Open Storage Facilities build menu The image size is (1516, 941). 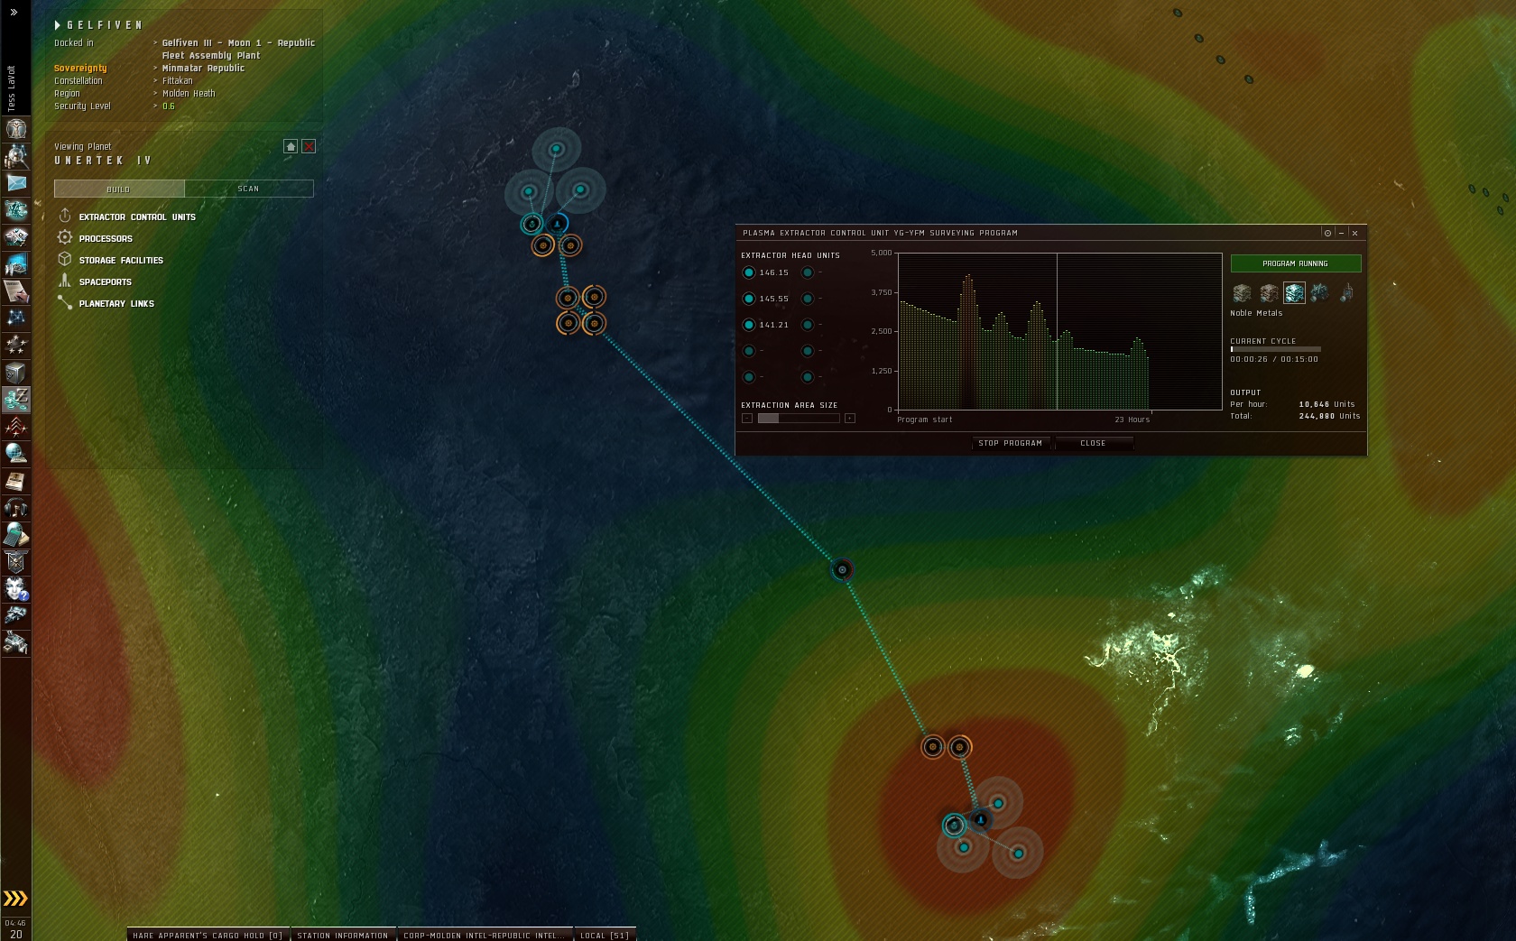point(110,260)
